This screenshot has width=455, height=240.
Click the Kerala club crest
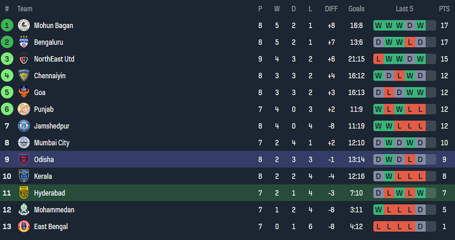pos(24,176)
